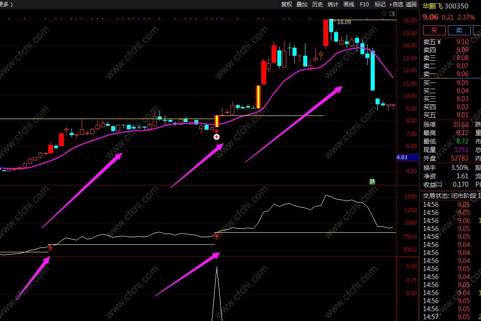The image size is (481, 321).
Task: Open the 历史 history view
Action: [x=318, y=4]
